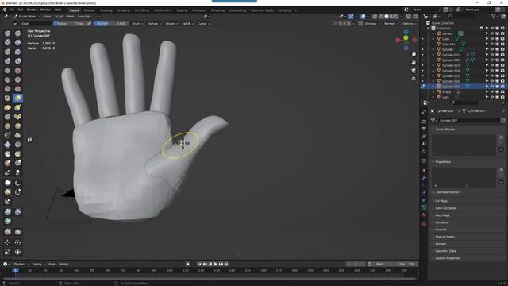The height and width of the screenshot is (286, 508).
Task: Open the Options popover in header
Action: [410, 24]
